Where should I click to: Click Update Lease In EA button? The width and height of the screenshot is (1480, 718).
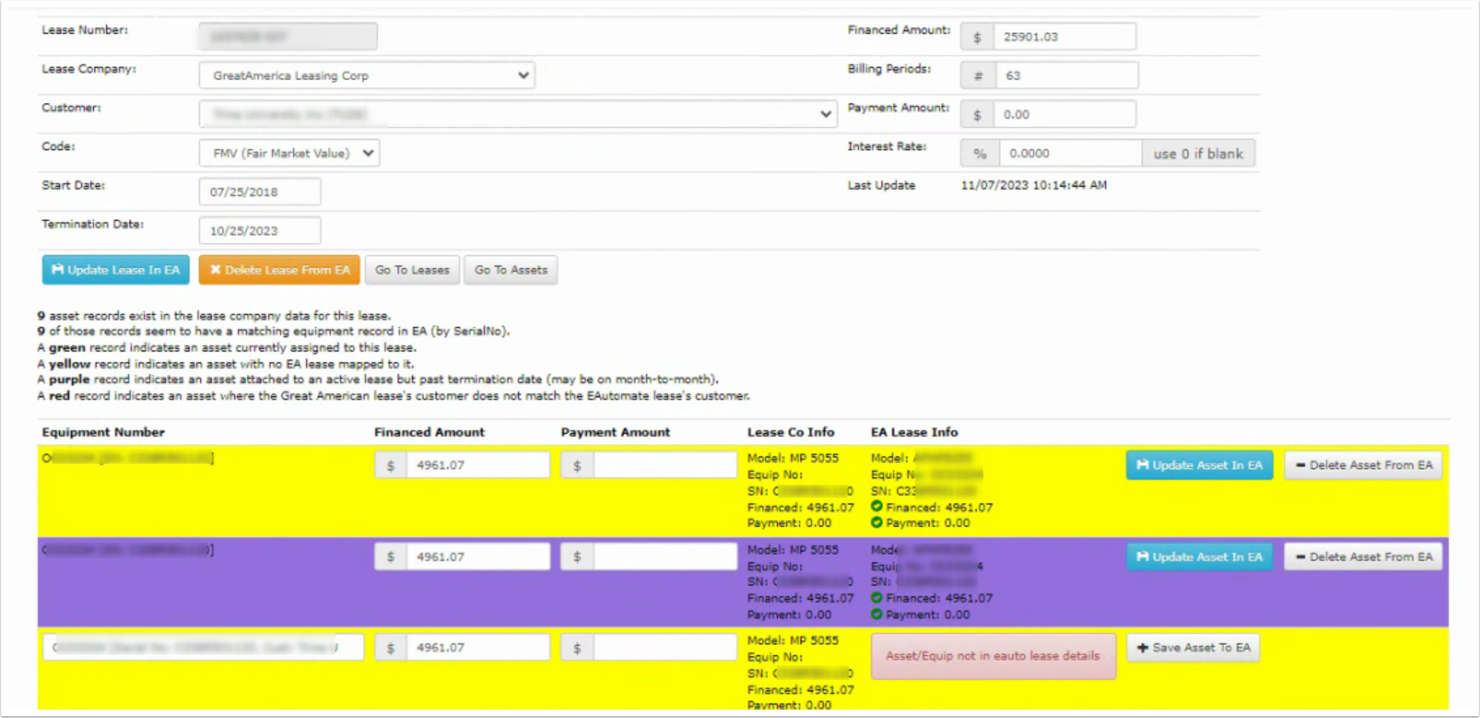point(116,270)
